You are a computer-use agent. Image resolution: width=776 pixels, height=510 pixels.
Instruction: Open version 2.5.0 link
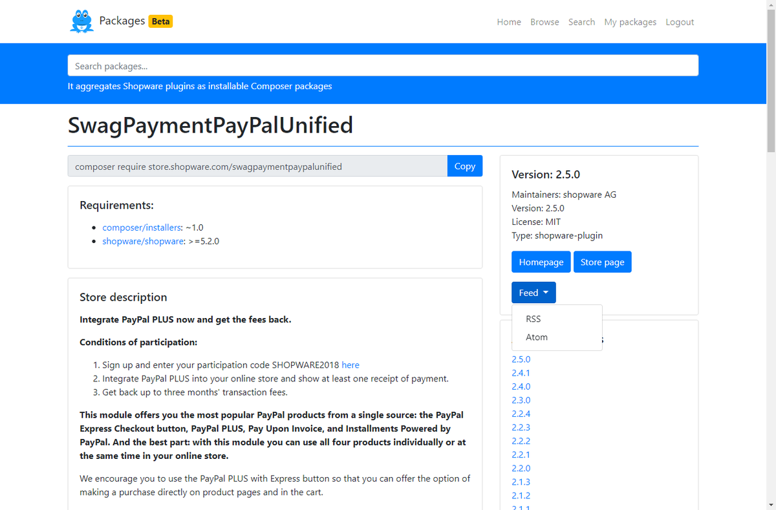click(x=521, y=359)
